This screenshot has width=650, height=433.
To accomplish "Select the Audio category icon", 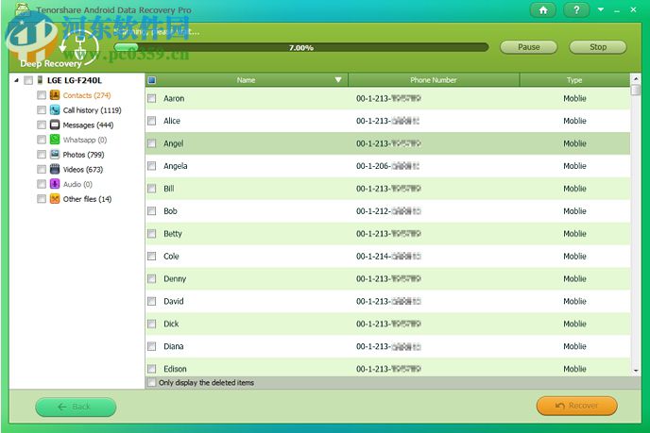I will coord(55,184).
